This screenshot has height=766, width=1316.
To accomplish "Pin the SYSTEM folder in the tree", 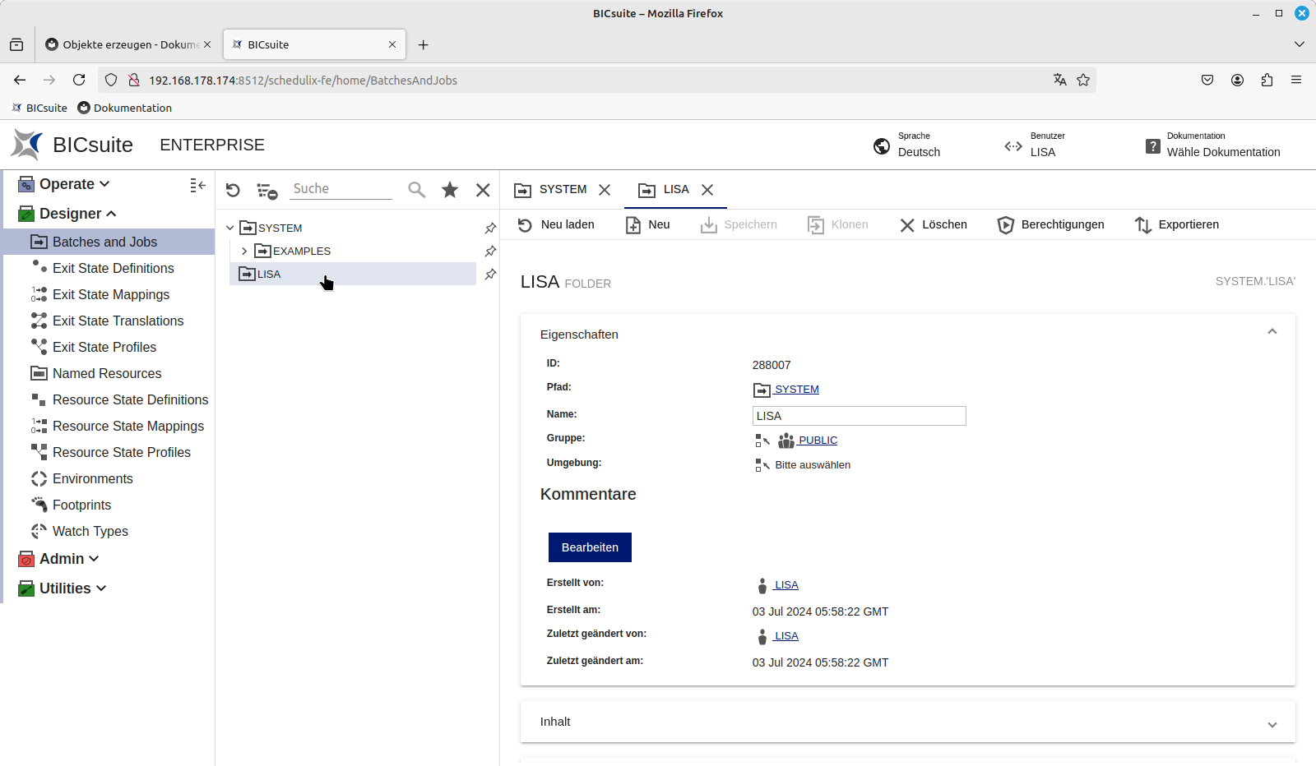I will pyautogui.click(x=489, y=228).
